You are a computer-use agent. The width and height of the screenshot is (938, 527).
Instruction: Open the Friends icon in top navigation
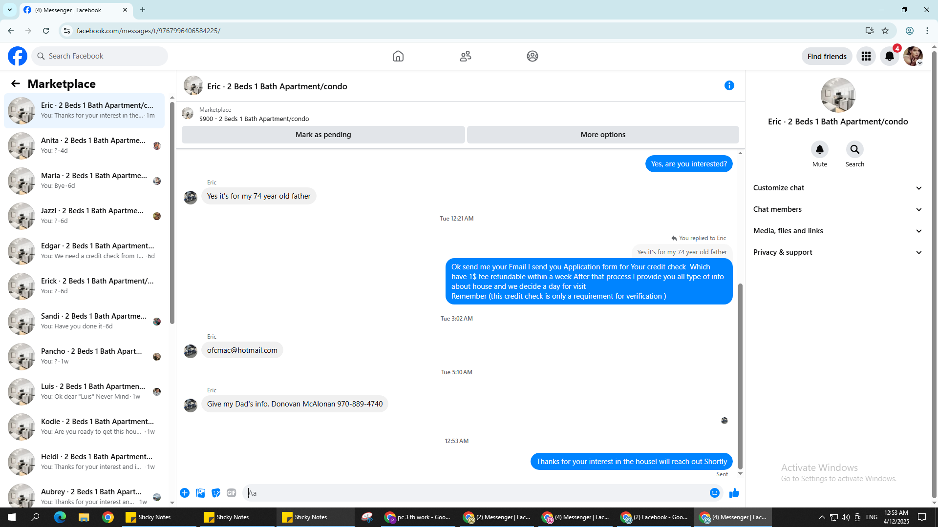pos(466,56)
